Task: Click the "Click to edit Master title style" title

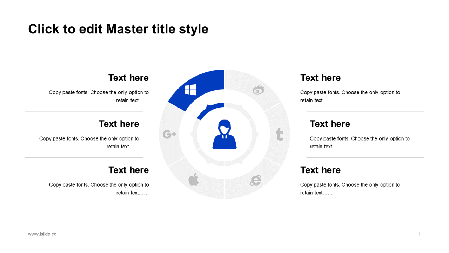Action: coord(118,29)
